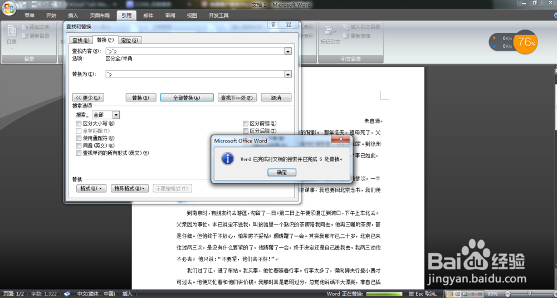Open the 邮件 ribbon tab

[148, 15]
